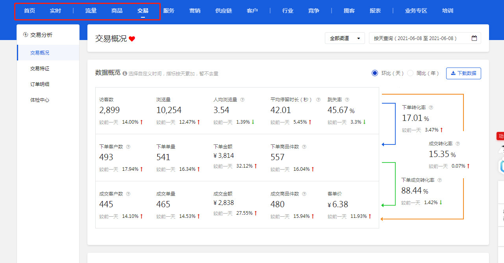The height and width of the screenshot is (263, 504).
Task: Click the info icon next to 数据概览
Action: tap(125, 73)
